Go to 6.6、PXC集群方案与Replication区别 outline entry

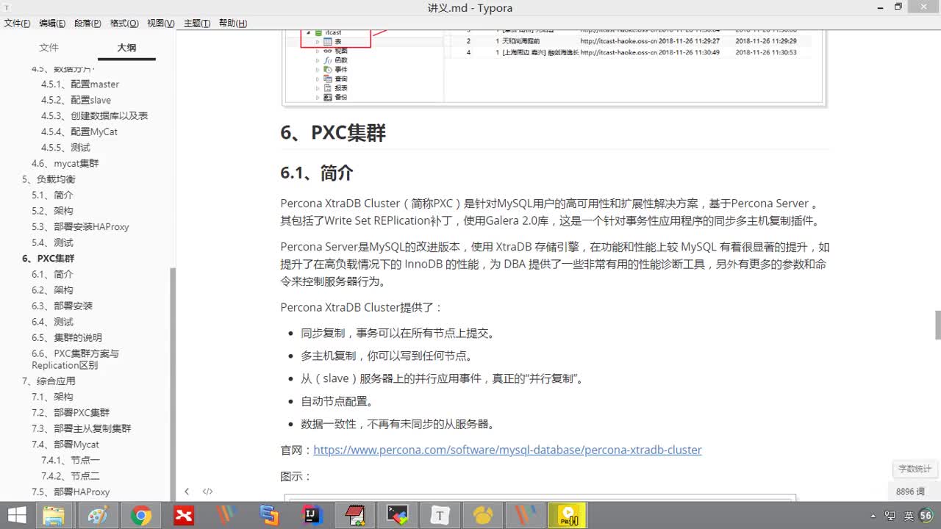tap(75, 359)
